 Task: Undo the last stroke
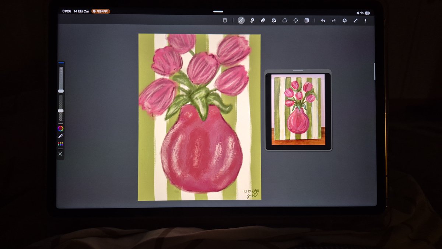(323, 20)
